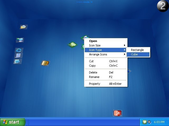Choose Property from the context menu

(106, 84)
